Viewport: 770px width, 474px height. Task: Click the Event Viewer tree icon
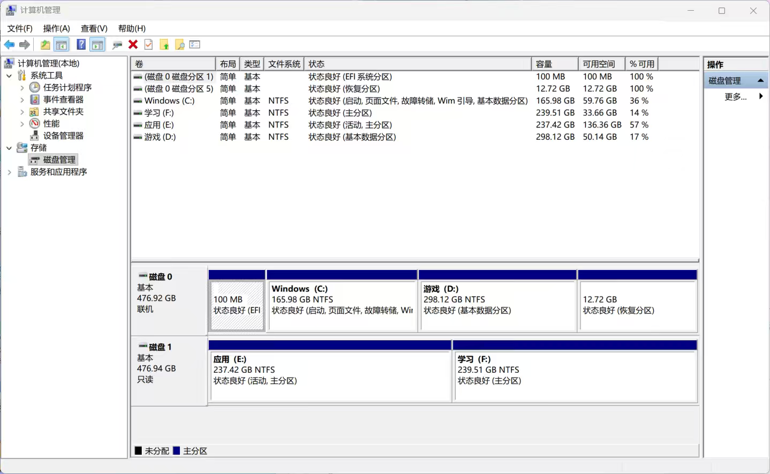(35, 100)
